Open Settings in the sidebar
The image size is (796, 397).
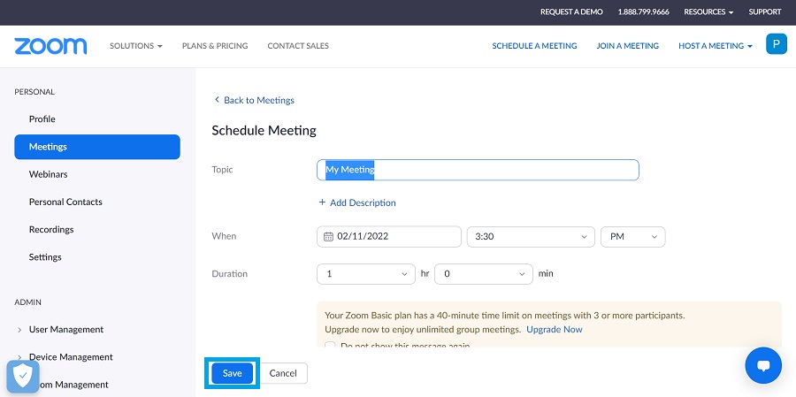pyautogui.click(x=45, y=257)
